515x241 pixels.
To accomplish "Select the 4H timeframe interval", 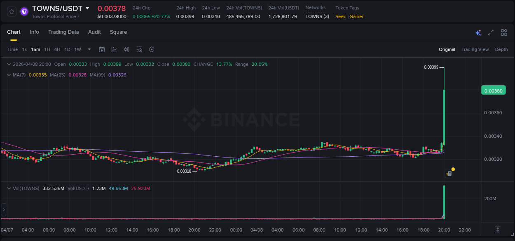I will click(x=57, y=49).
